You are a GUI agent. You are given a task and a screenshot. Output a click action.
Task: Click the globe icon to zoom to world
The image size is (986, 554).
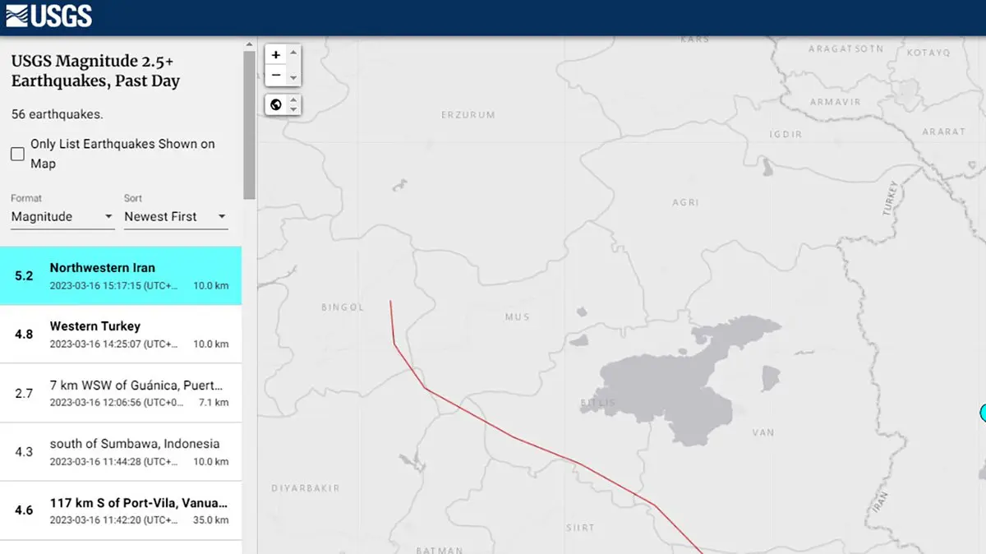tap(276, 104)
